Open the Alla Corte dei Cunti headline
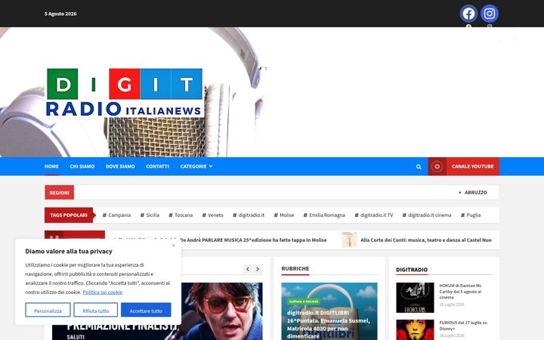Screen dimensions: 544x340 (426, 240)
